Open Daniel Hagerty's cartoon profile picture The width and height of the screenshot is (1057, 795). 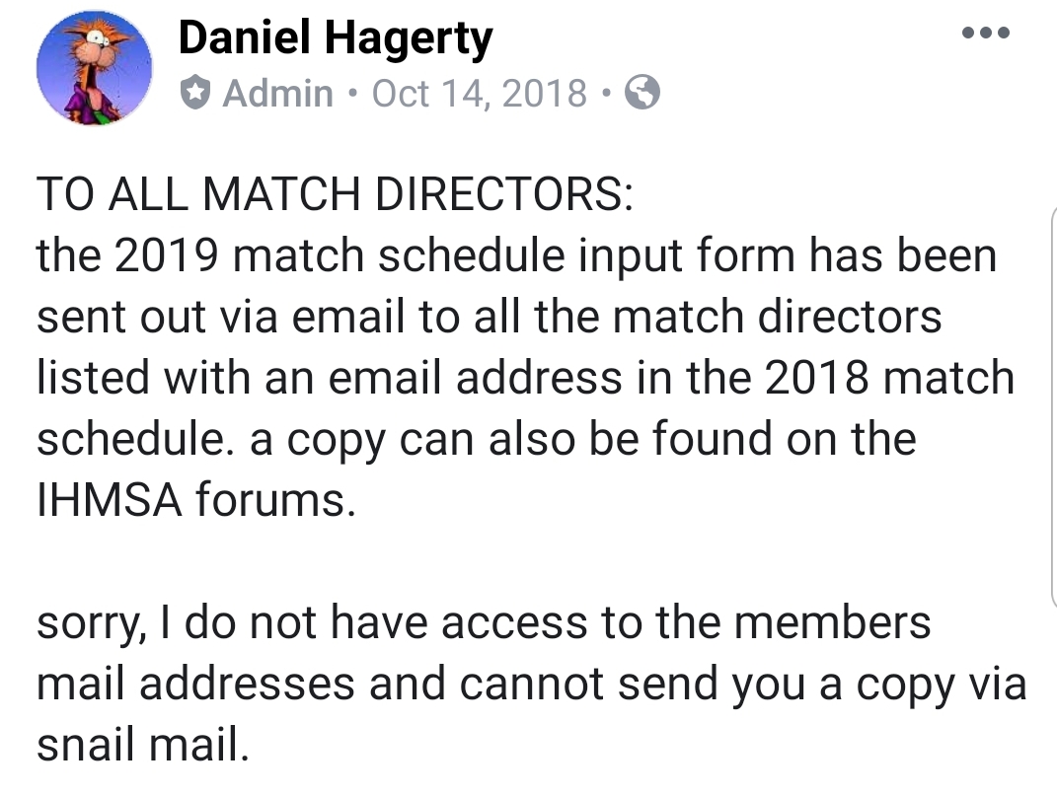[95, 67]
